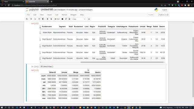The height and width of the screenshot is (109, 194).
Task: Click the Produktname column header
Action: coord(133,27)
